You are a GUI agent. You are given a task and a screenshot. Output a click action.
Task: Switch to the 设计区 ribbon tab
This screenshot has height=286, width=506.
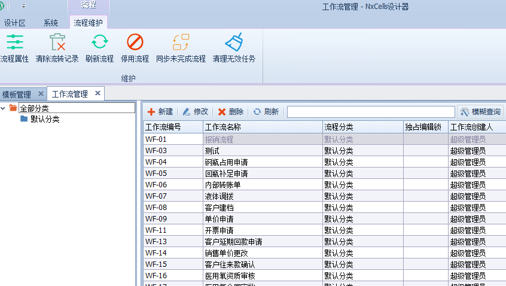(14, 23)
